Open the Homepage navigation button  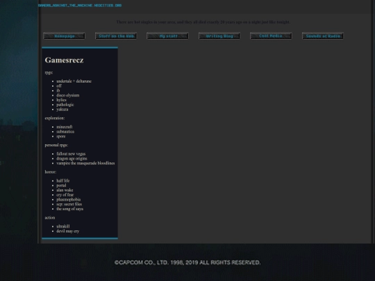click(x=64, y=36)
